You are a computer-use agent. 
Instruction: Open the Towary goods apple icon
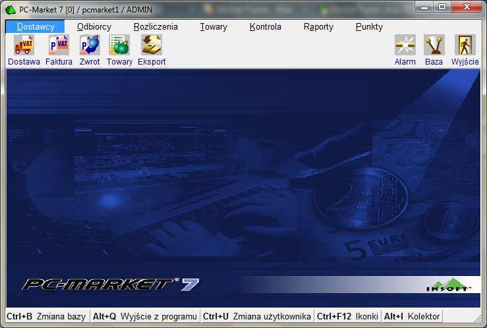(x=119, y=45)
